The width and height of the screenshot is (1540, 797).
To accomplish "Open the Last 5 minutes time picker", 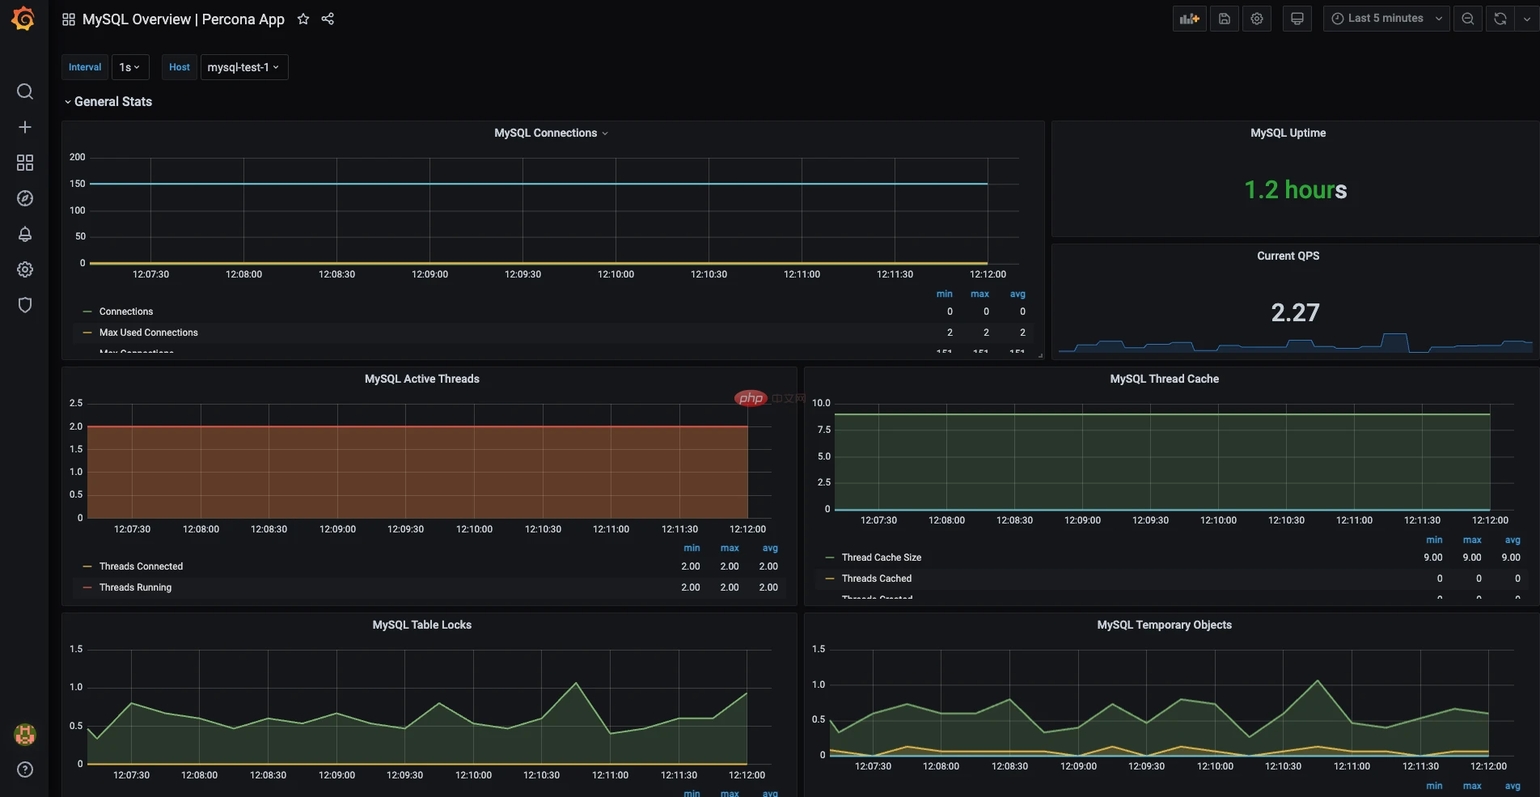I will (x=1385, y=18).
